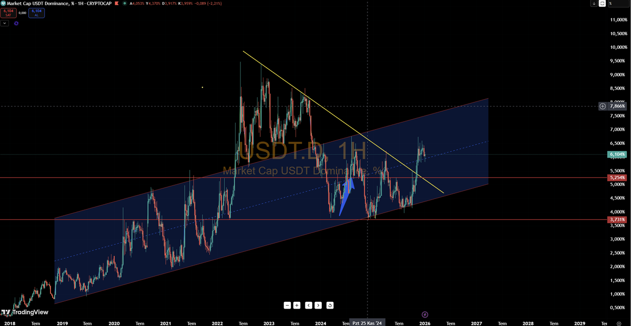Collapse the legend with the chevron below SAT
This screenshot has width=631, height=326.
pos(5,23)
